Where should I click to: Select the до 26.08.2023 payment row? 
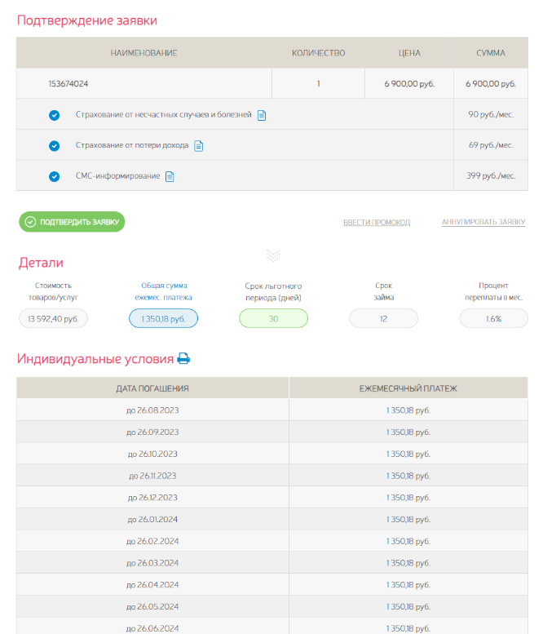(x=271, y=410)
